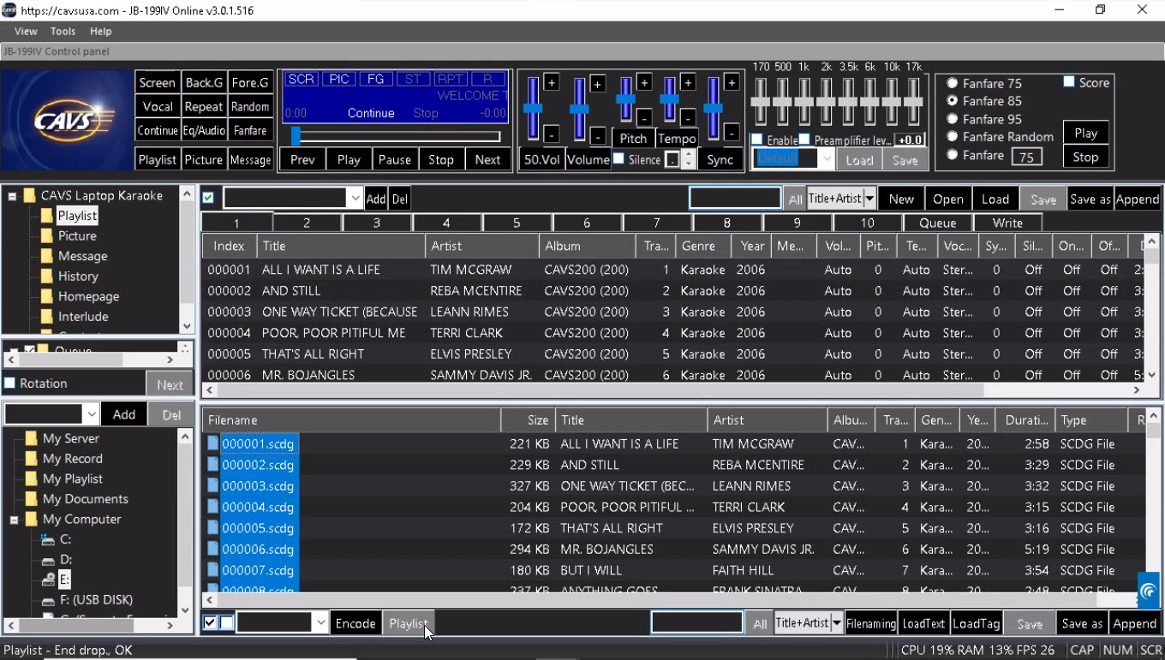Open the lower Title+Artist search dropdown

[x=836, y=623]
